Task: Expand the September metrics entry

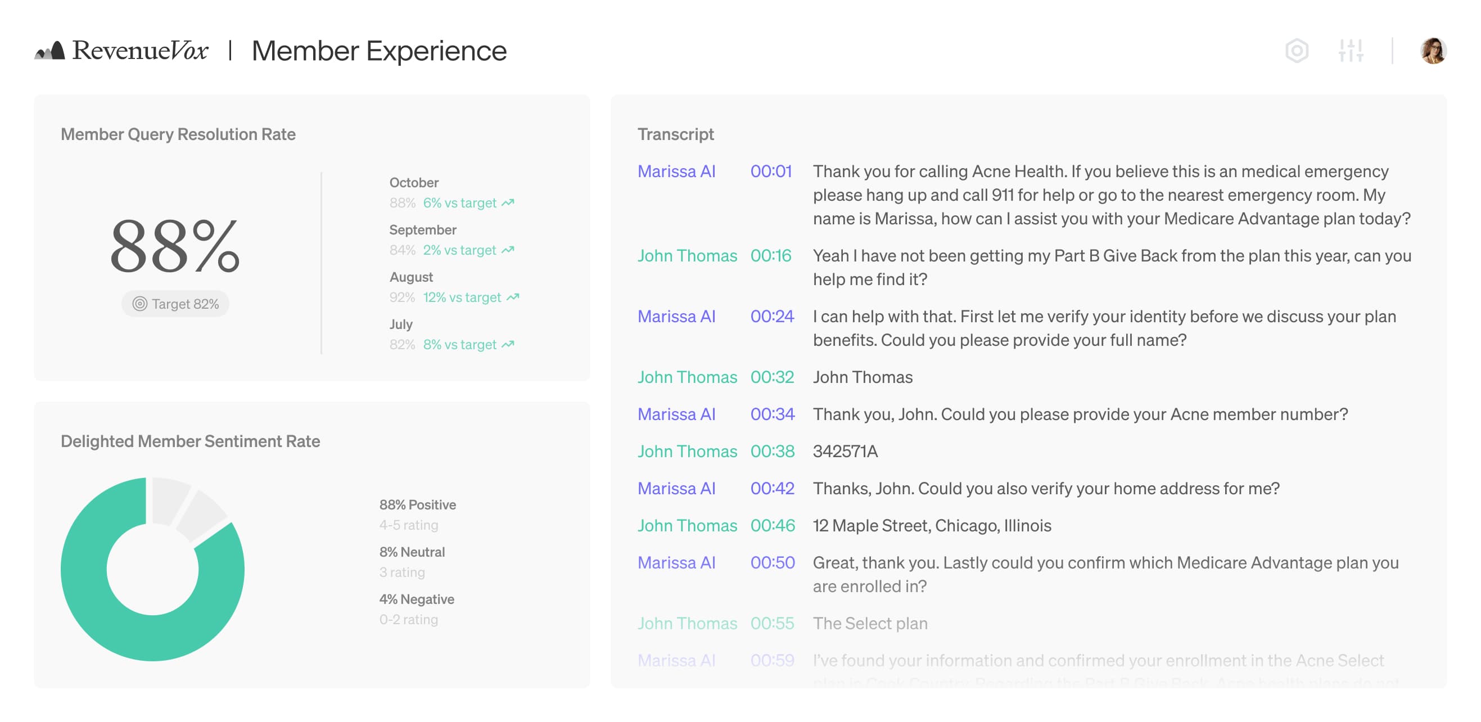Action: click(x=423, y=229)
